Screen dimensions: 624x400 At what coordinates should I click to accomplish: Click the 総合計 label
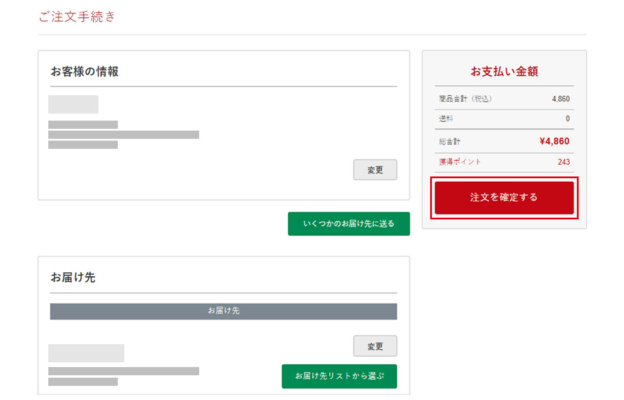450,142
